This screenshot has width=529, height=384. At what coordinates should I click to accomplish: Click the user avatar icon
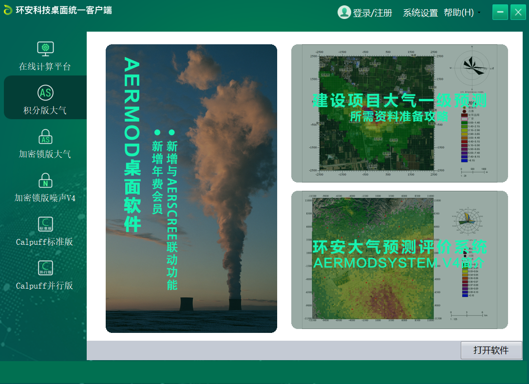[344, 12]
